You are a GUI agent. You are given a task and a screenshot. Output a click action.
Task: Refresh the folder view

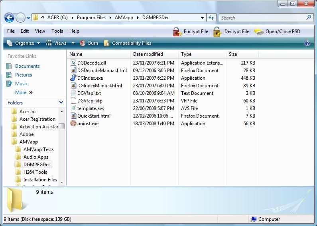[211, 18]
